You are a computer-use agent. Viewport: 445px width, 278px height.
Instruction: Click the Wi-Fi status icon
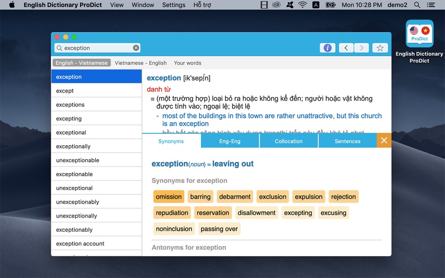[x=303, y=5]
